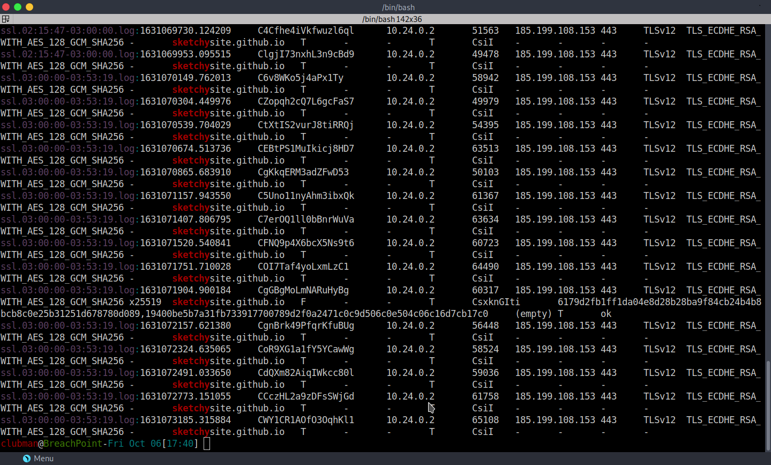Click connection UID CgGBgMoLmNARuHyBg
The image size is (771, 465).
pos(303,290)
